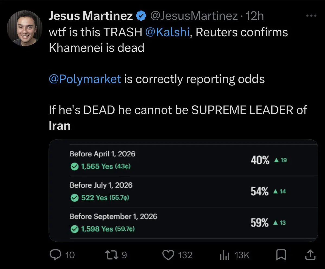The image size is (325, 269).
Task: Click the @JesusMartinez handle
Action: [x=194, y=16]
